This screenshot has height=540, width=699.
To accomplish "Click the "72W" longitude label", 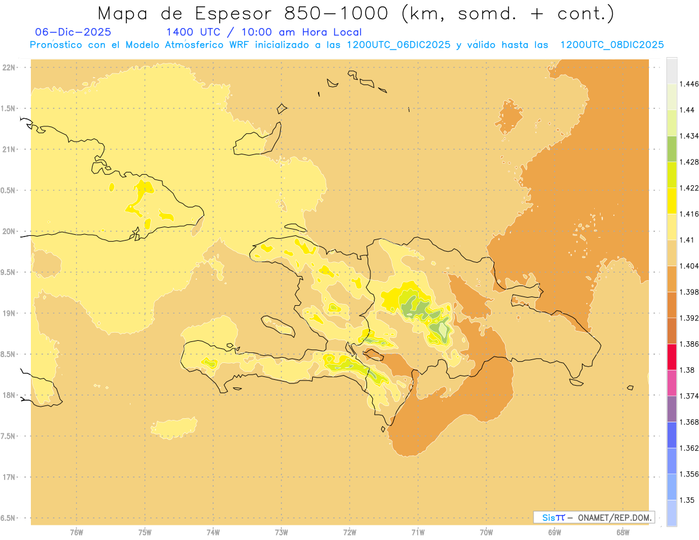I will [350, 532].
